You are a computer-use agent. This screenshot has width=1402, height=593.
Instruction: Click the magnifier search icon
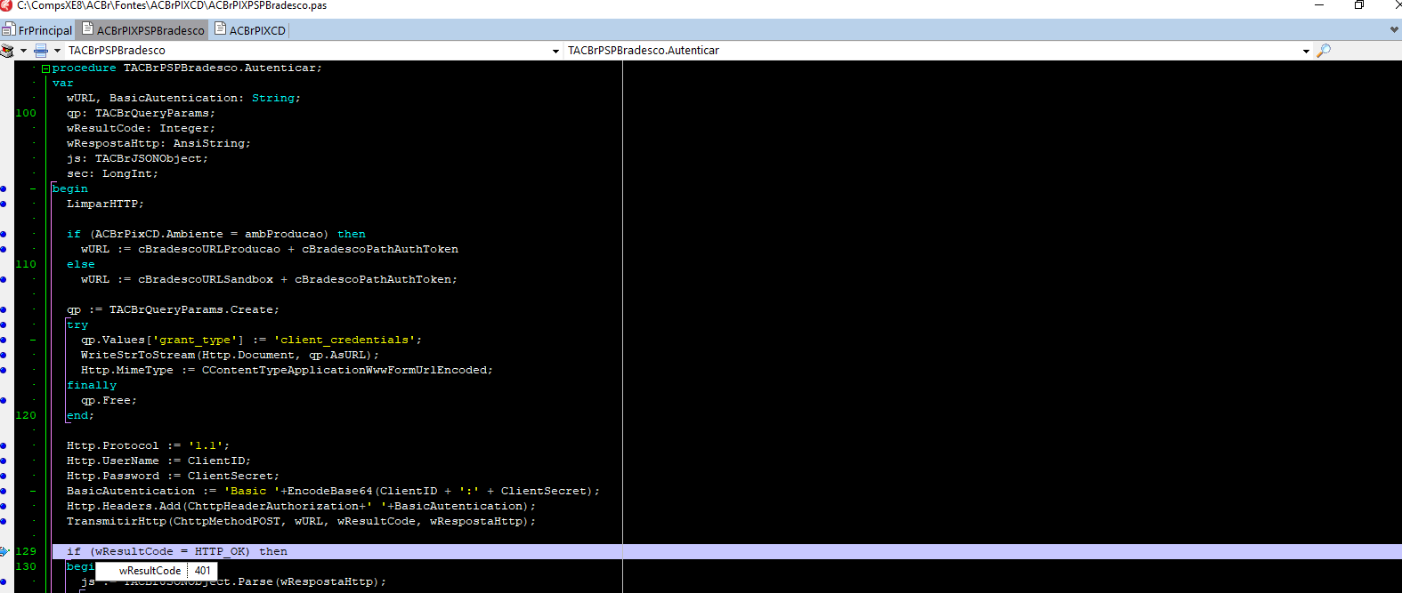[1324, 51]
